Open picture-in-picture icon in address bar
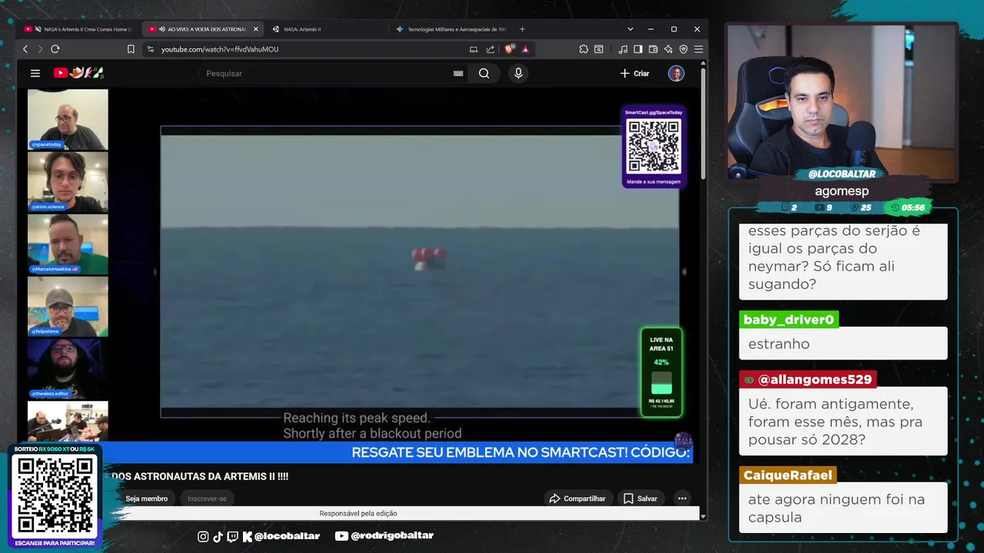984x553 pixels. pos(474,49)
